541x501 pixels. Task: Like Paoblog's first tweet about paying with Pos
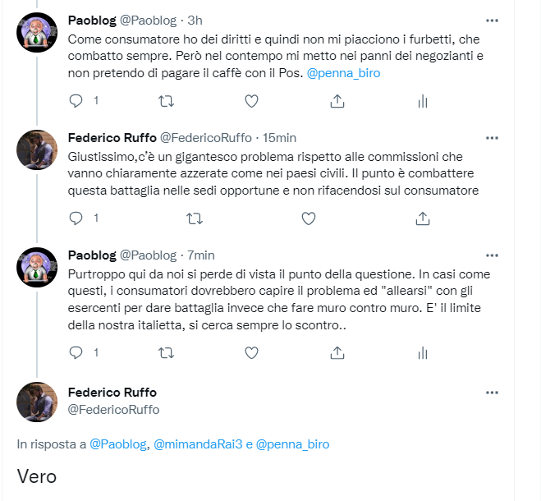[x=252, y=101]
